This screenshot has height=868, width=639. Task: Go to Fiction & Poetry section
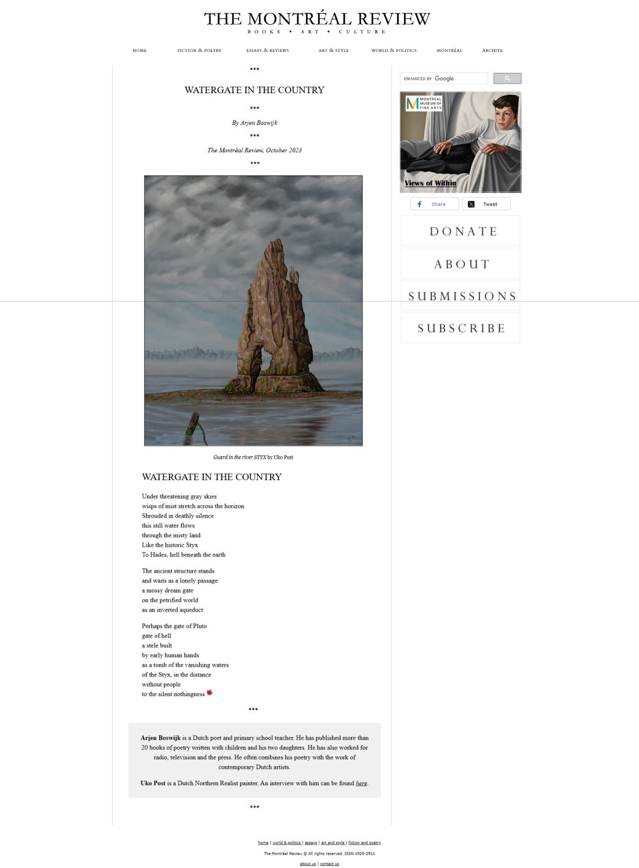pyautogui.click(x=199, y=50)
